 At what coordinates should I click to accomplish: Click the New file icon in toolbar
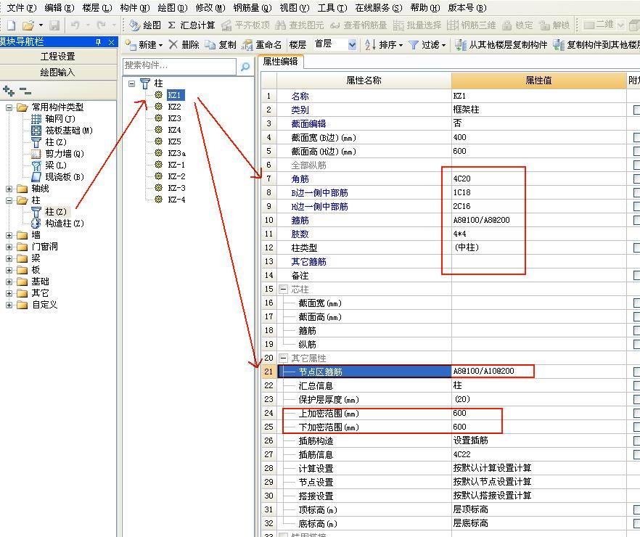coord(11,25)
